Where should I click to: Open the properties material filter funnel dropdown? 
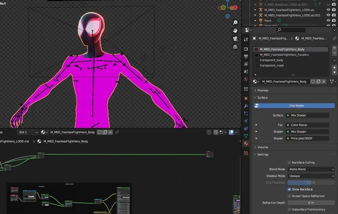click(x=333, y=82)
